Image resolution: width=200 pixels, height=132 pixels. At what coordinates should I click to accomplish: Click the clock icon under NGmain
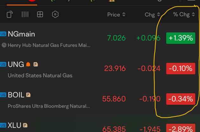[4, 45]
